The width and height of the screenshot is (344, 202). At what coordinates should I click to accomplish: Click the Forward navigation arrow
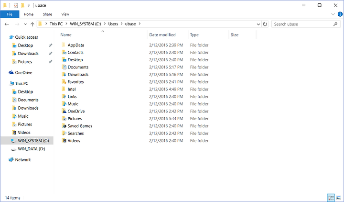tap(17, 24)
